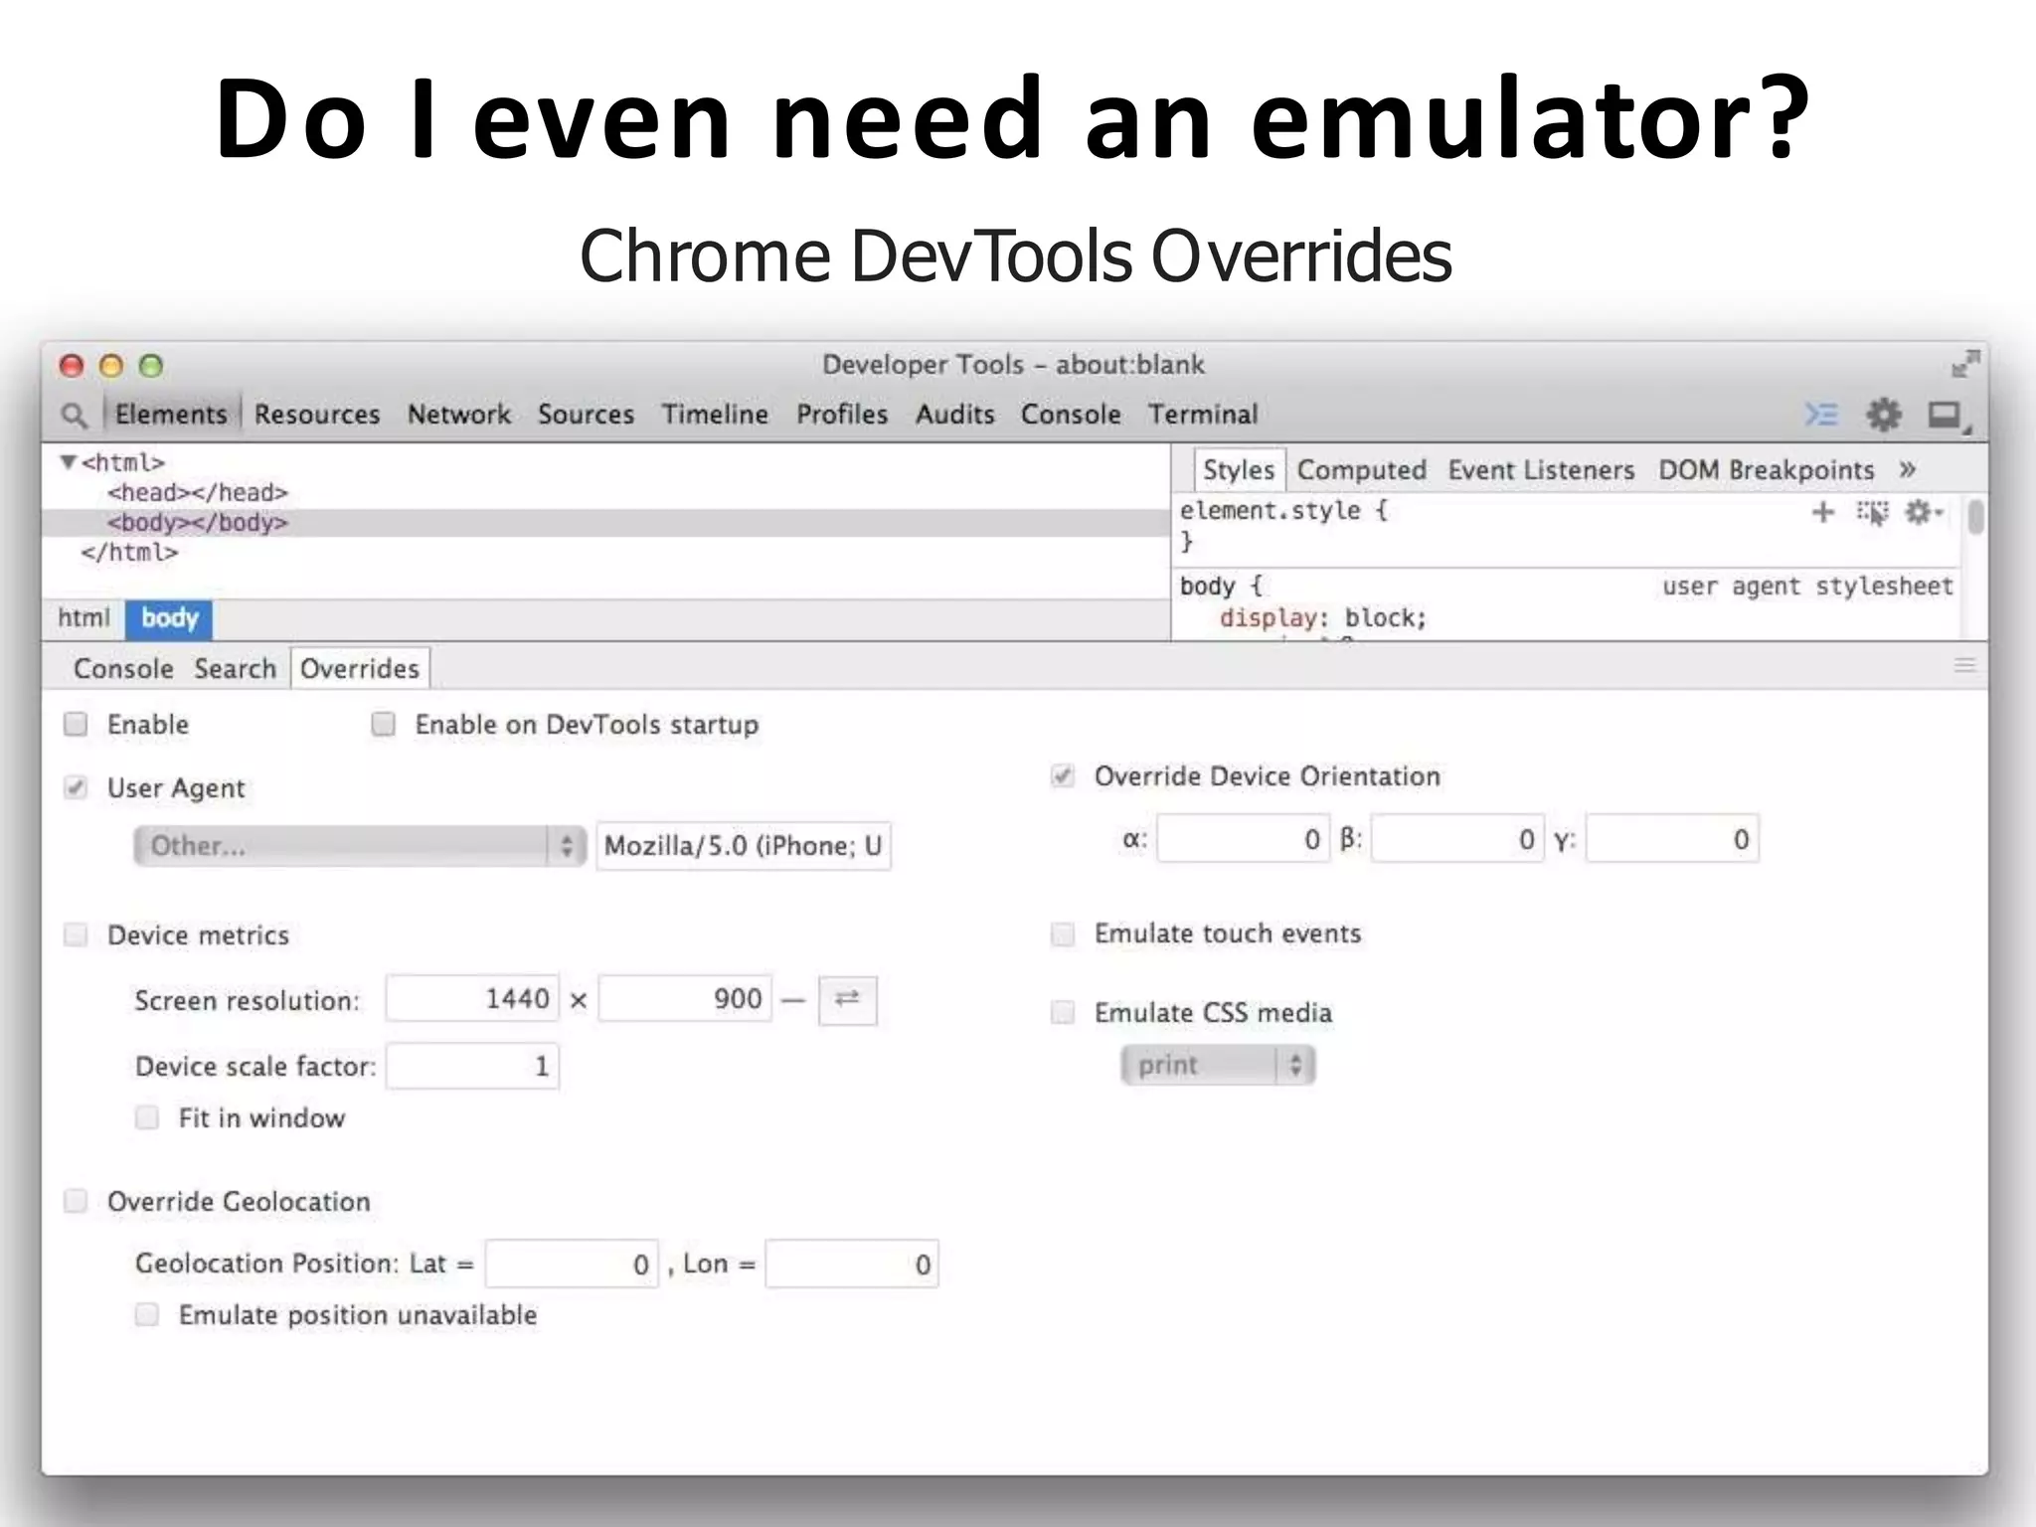Click 'element.style {' rule text
Screen dimensions: 2036x1527
pos(1283,510)
